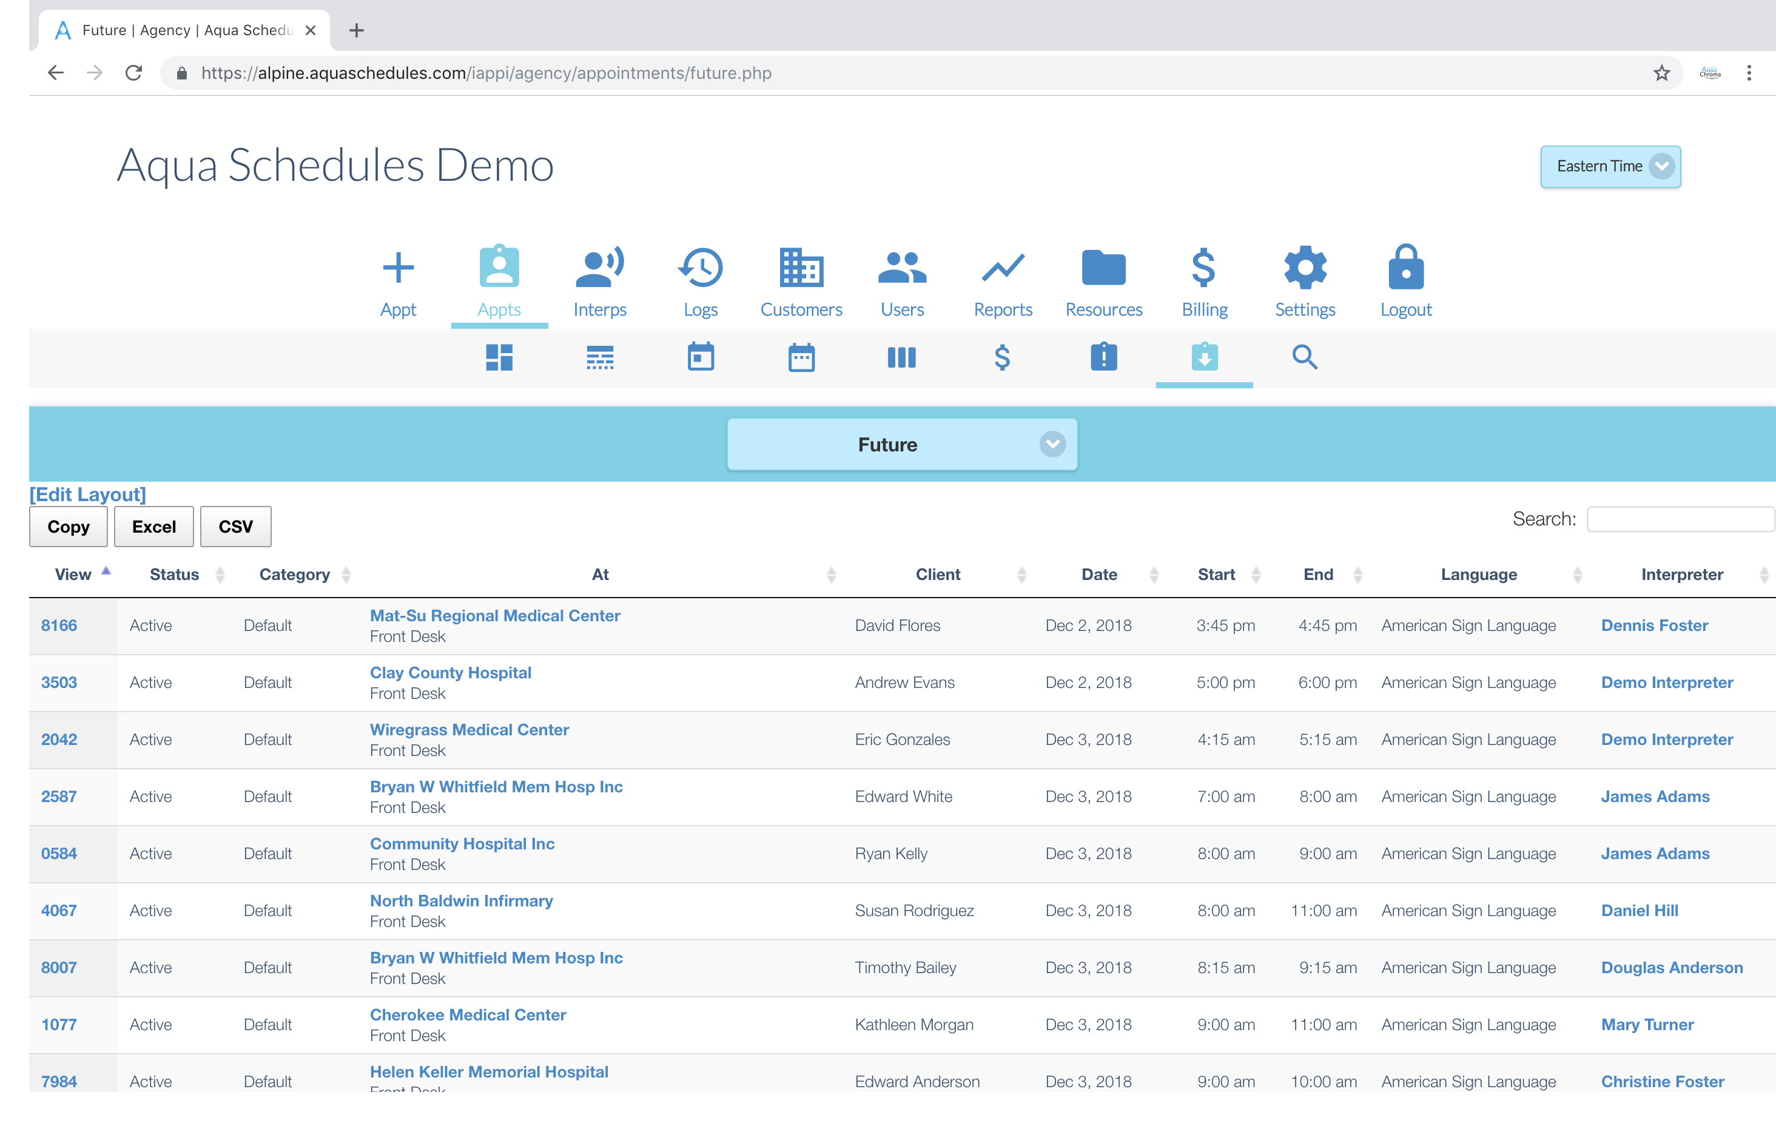Sort table by End column
Screen dimensions: 1776x1126
1318,575
